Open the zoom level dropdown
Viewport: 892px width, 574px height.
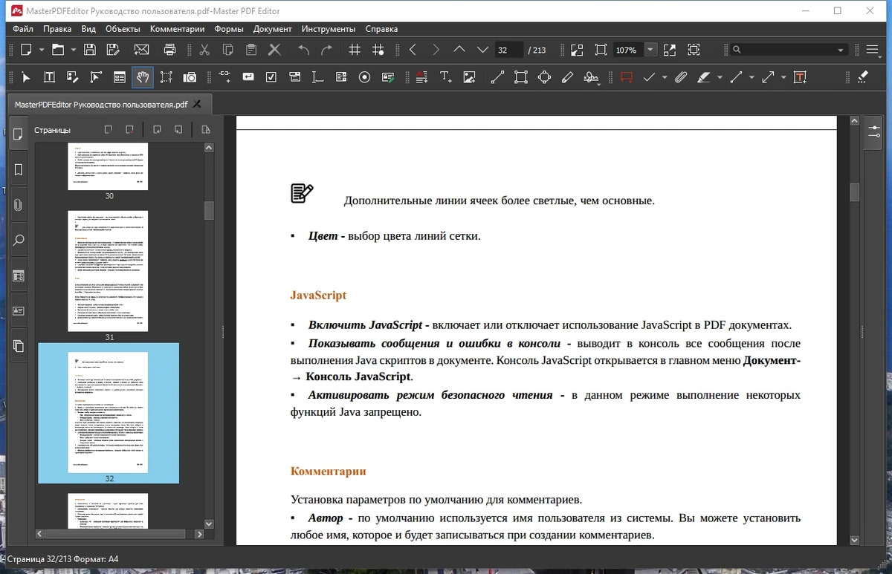(651, 50)
